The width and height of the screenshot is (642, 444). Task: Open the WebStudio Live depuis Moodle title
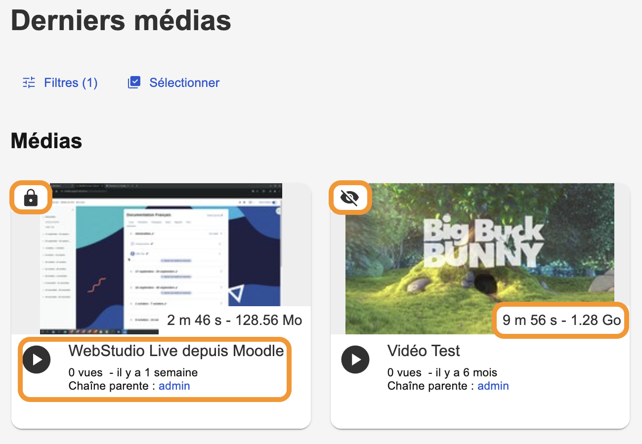[x=176, y=351]
